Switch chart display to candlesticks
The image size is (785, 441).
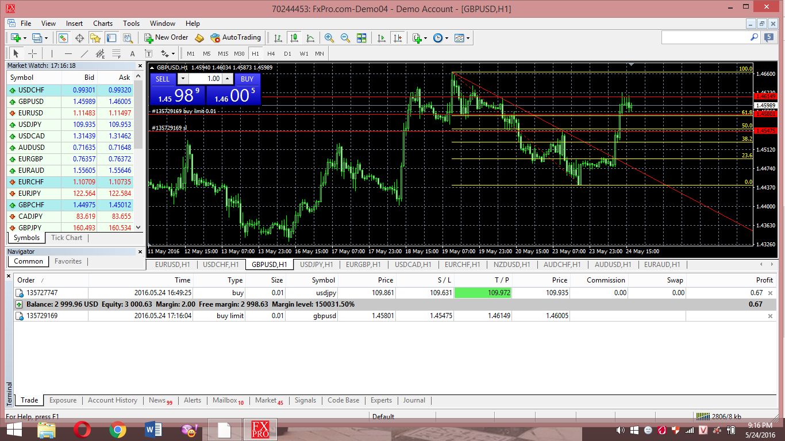(294, 38)
